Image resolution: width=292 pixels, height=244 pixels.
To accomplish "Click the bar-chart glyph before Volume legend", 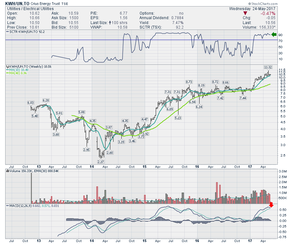I will coord(8,171).
